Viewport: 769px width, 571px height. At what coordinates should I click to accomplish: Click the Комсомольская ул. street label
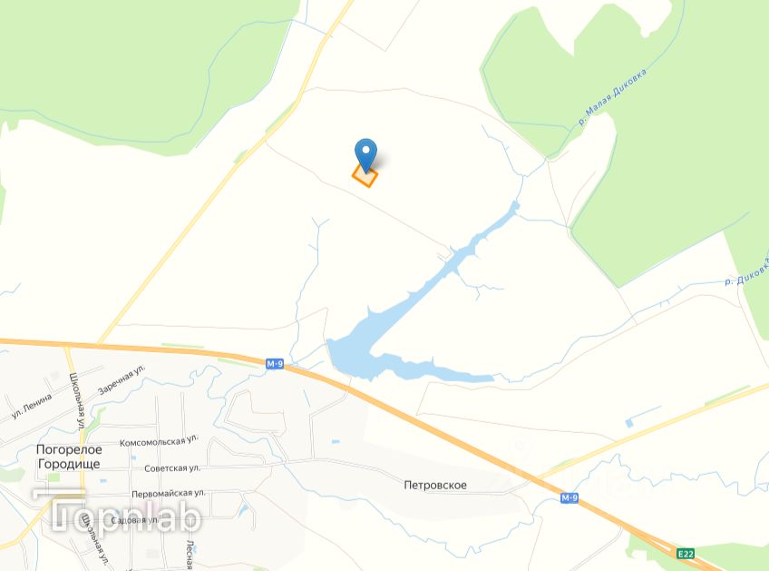[160, 440]
